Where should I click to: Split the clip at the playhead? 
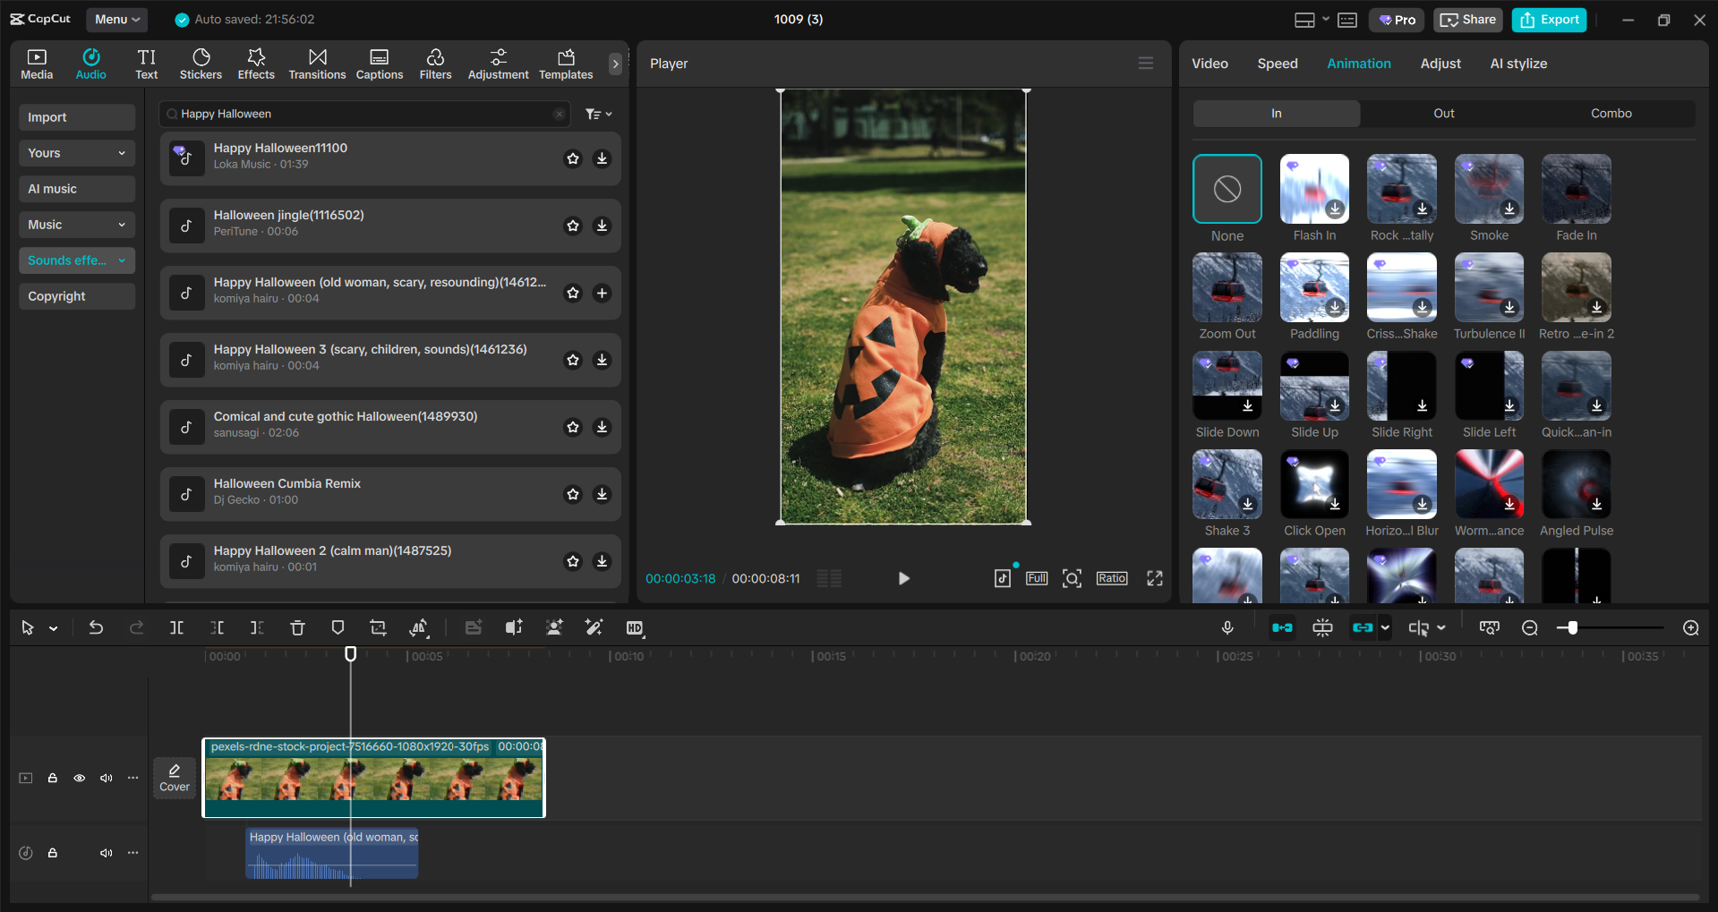tap(176, 627)
